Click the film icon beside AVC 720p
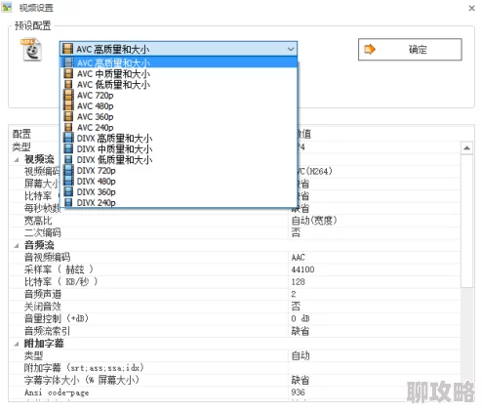482x413 pixels. click(68, 95)
